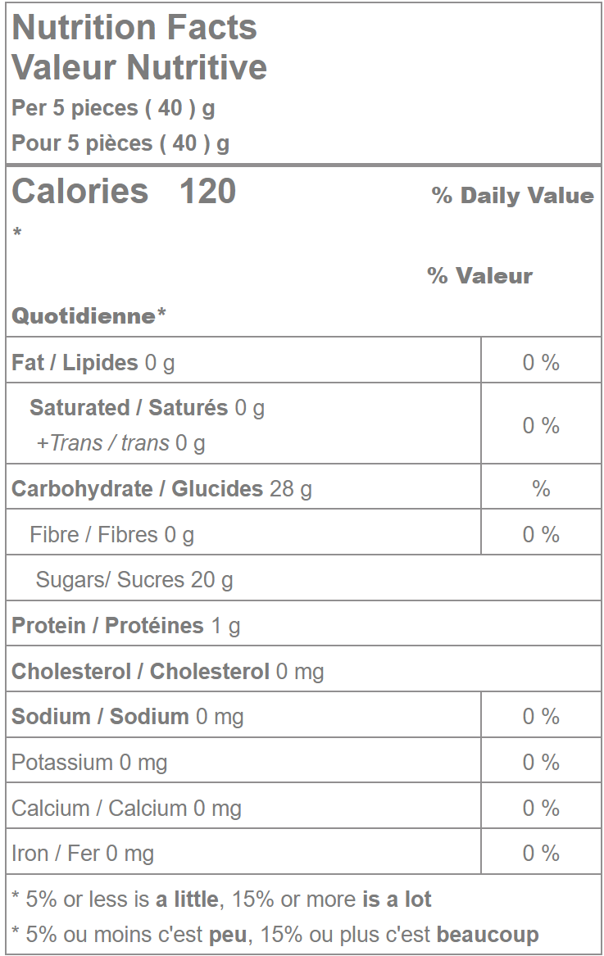Click the Sodium / Sodium 0 mg label
The width and height of the screenshot is (604, 956).
[x=127, y=717]
